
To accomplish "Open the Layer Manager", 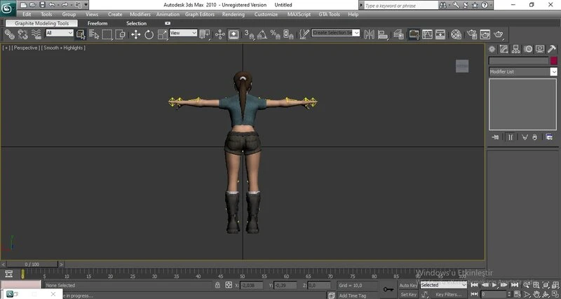I will click(x=398, y=34).
